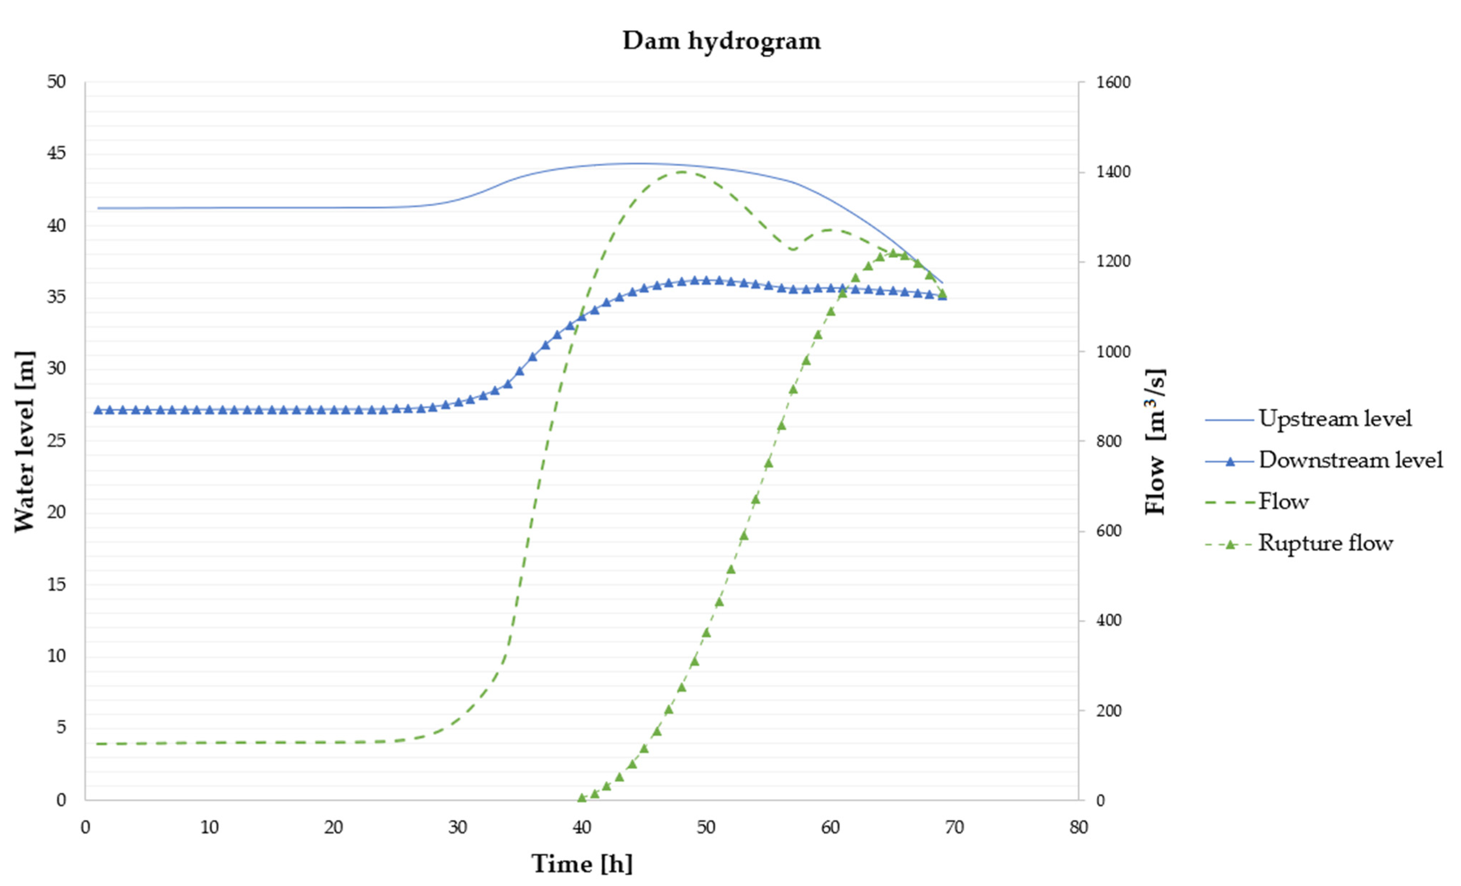This screenshot has width=1461, height=886.
Task: Click the first rupture flow marker at time 40
Action: point(582,798)
